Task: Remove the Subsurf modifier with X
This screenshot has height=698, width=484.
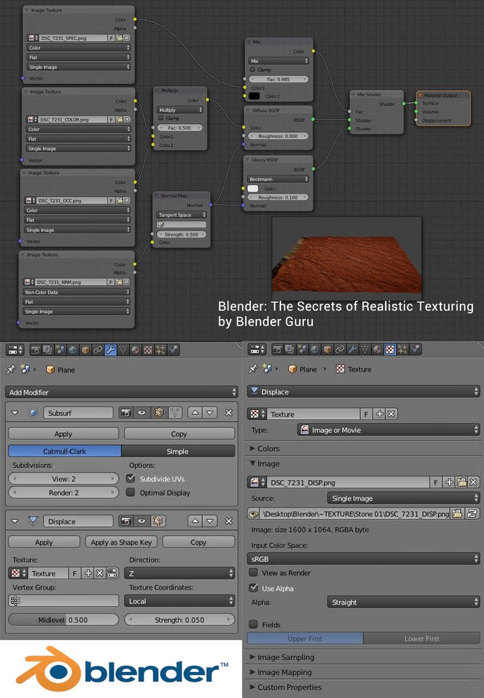Action: tap(228, 413)
